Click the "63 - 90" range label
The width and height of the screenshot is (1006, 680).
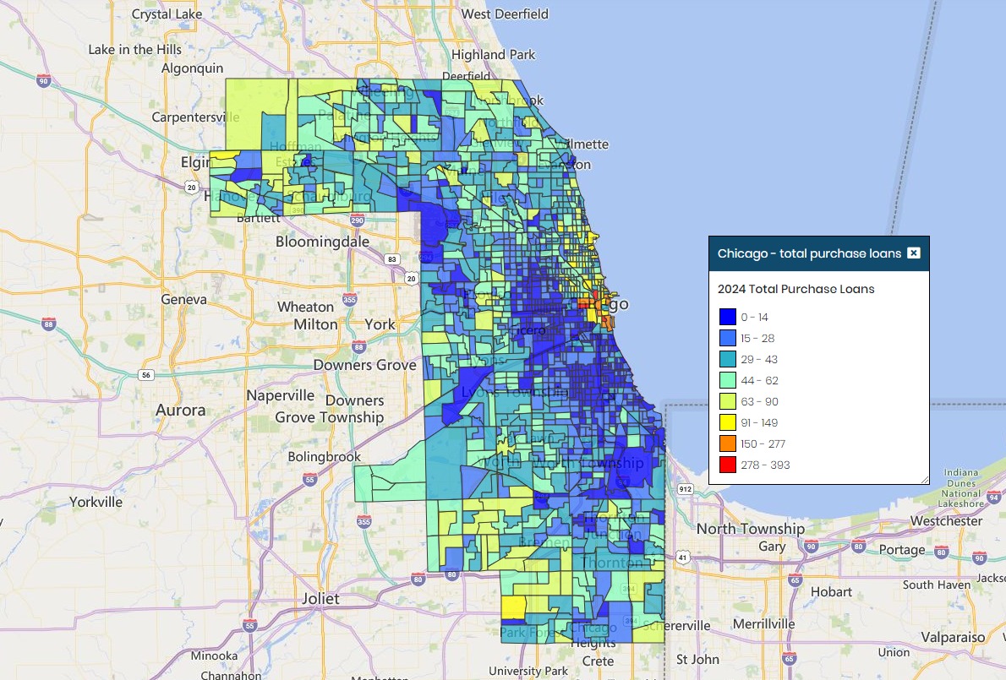click(759, 401)
